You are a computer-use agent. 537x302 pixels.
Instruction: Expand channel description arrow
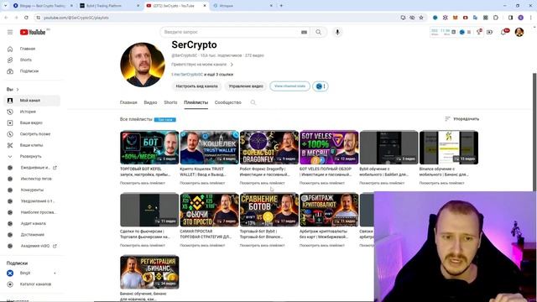click(232, 65)
